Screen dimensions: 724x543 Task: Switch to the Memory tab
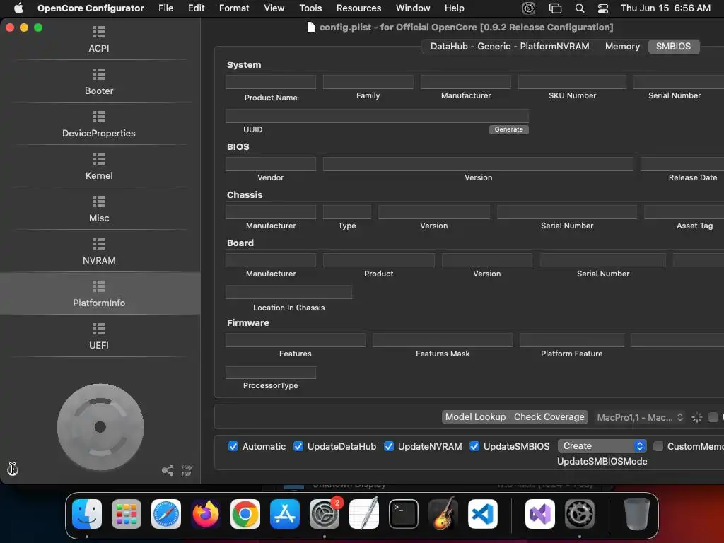pyautogui.click(x=622, y=46)
